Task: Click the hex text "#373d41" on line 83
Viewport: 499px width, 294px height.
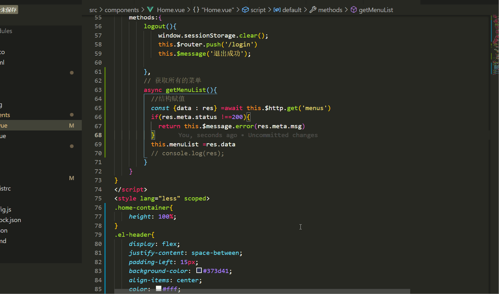Action: point(216,271)
